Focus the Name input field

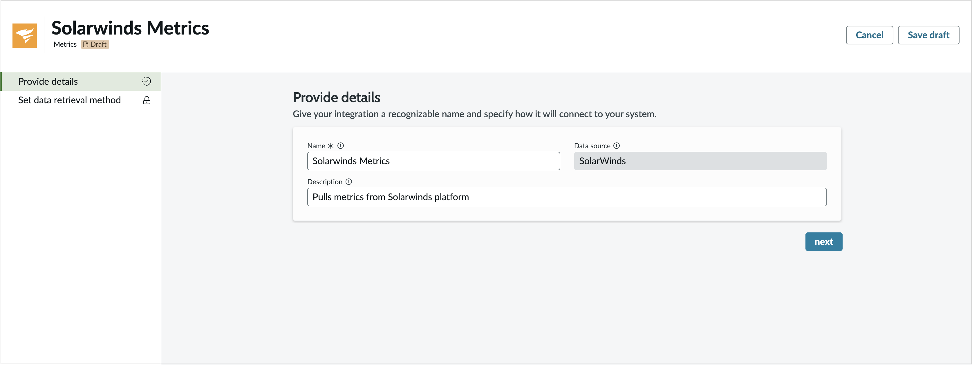433,161
